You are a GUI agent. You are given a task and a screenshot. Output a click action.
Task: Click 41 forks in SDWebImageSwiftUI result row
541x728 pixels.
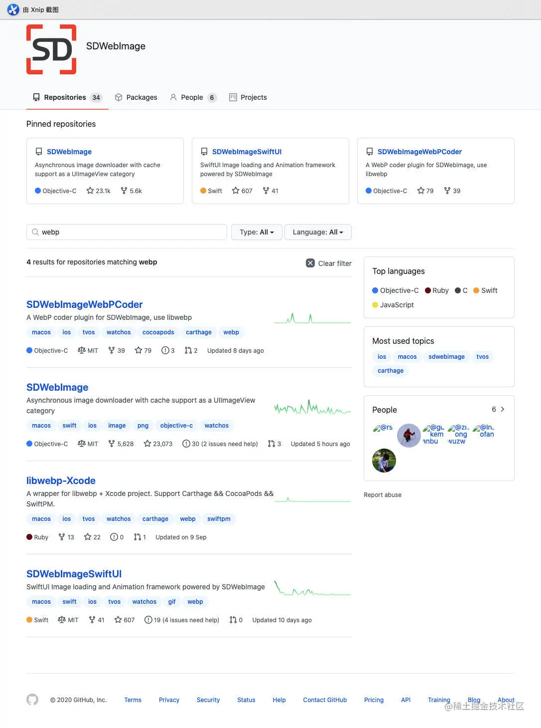pyautogui.click(x=97, y=620)
